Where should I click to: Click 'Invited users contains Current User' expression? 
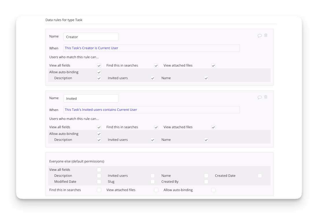point(101,110)
